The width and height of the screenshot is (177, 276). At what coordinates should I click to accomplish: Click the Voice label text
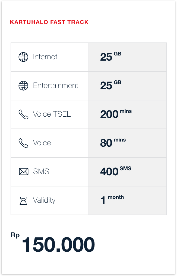click(x=42, y=143)
